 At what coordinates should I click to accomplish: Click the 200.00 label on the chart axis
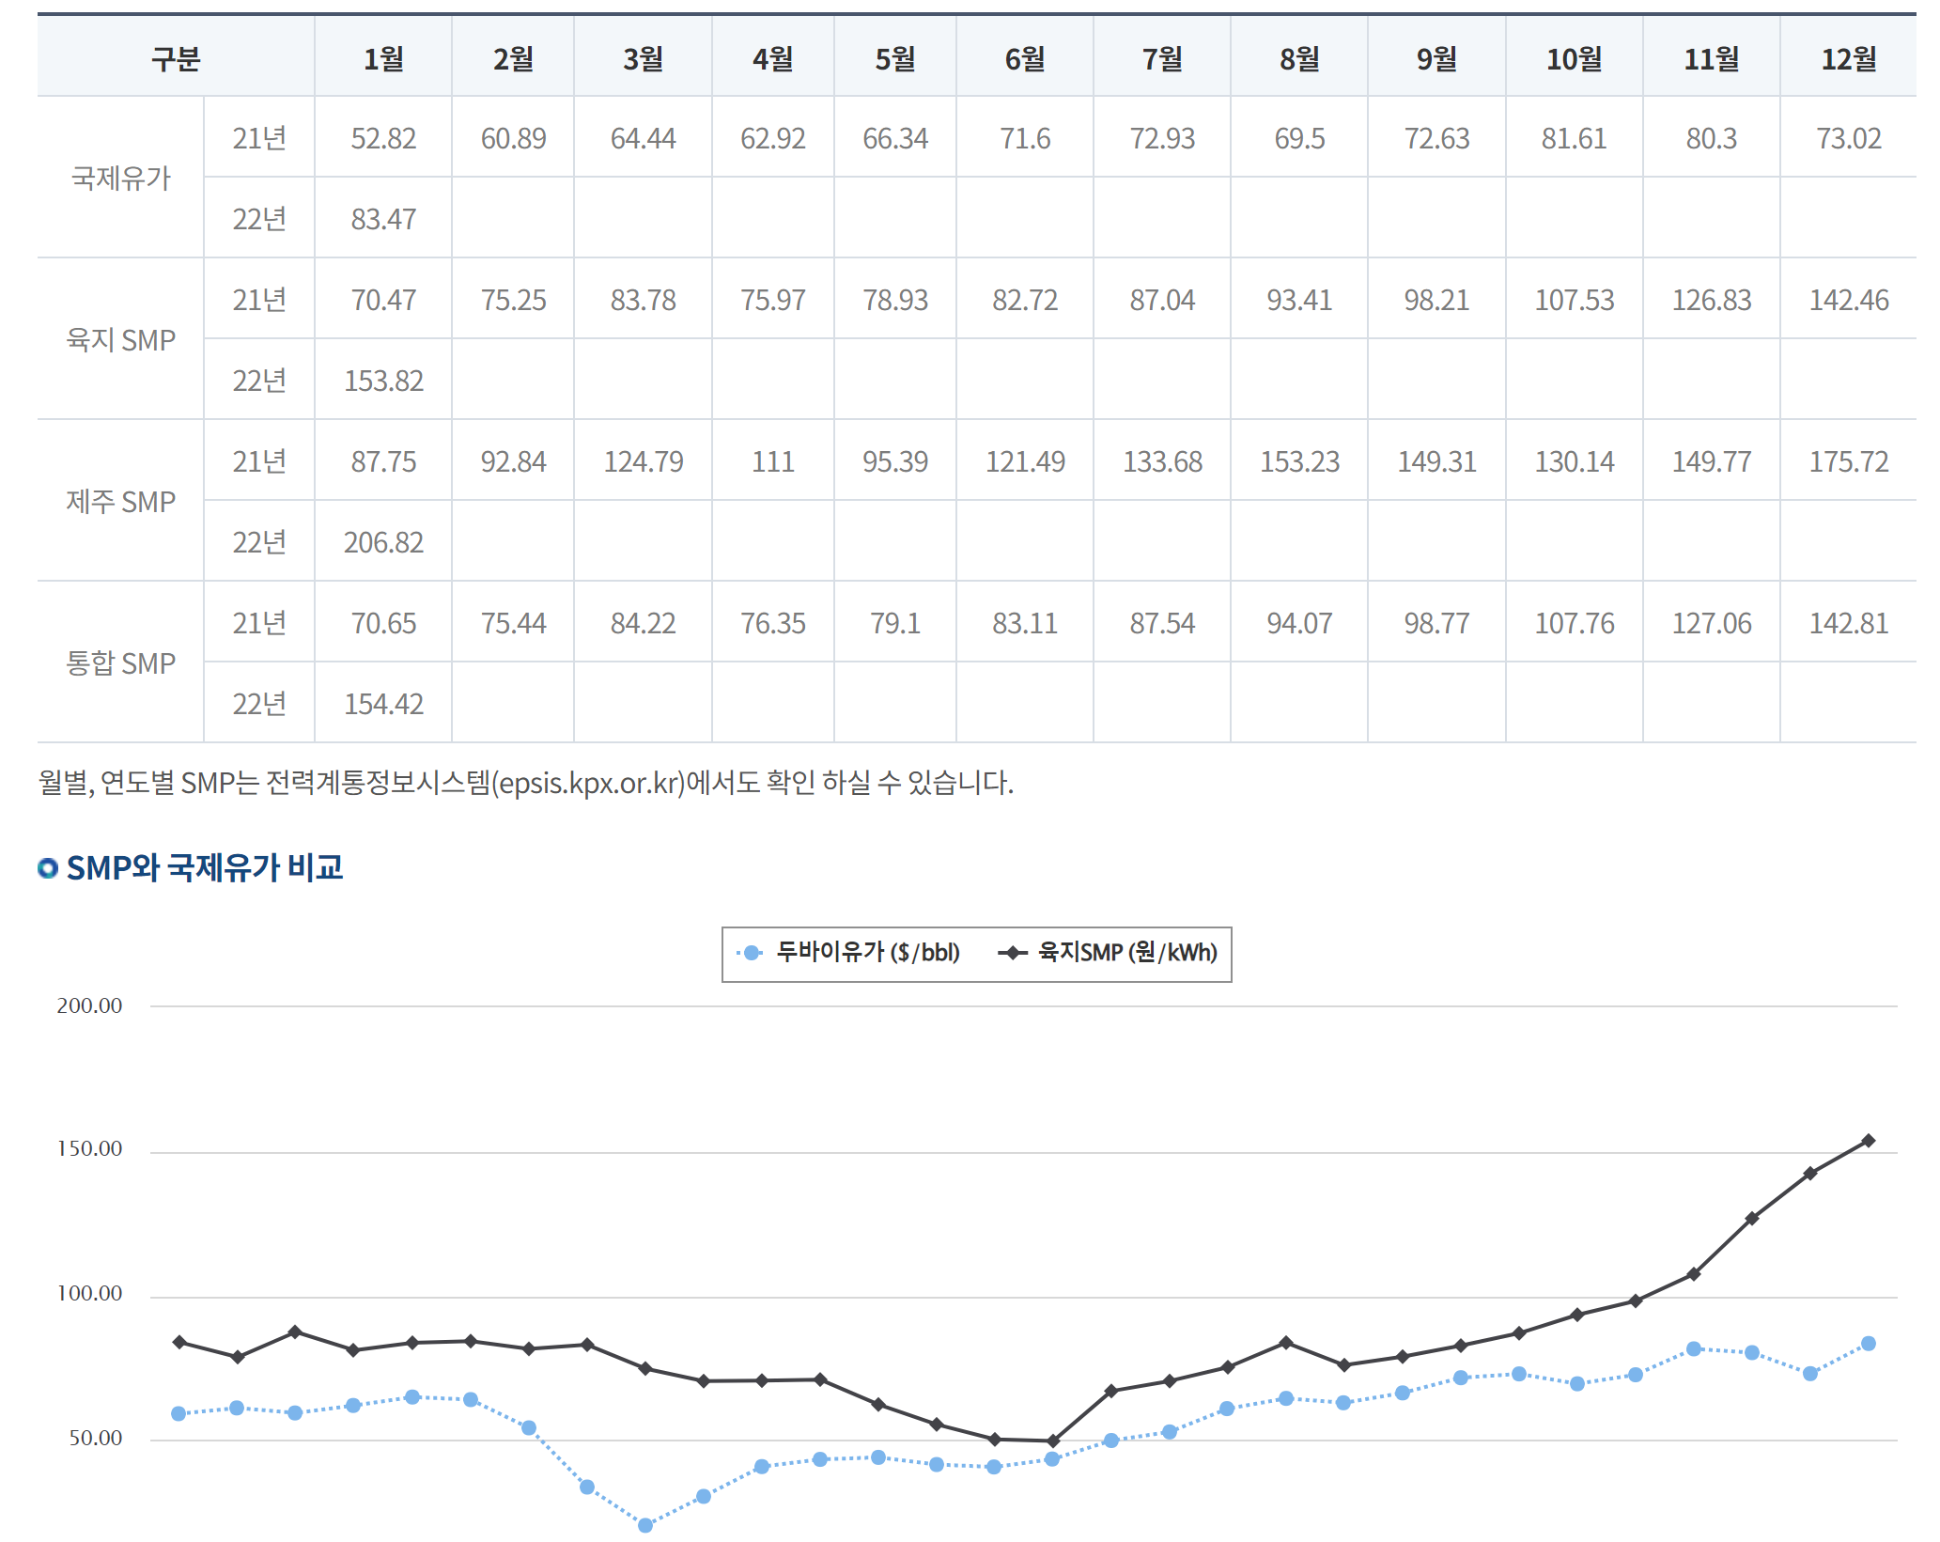coord(89,1005)
